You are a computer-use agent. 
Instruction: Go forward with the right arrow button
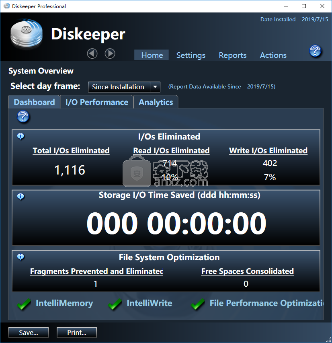[x=110, y=53]
